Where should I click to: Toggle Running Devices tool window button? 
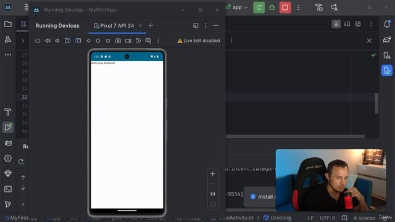point(387,70)
